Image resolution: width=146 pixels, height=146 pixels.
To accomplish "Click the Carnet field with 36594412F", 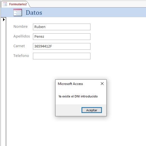I will tap(62, 46).
